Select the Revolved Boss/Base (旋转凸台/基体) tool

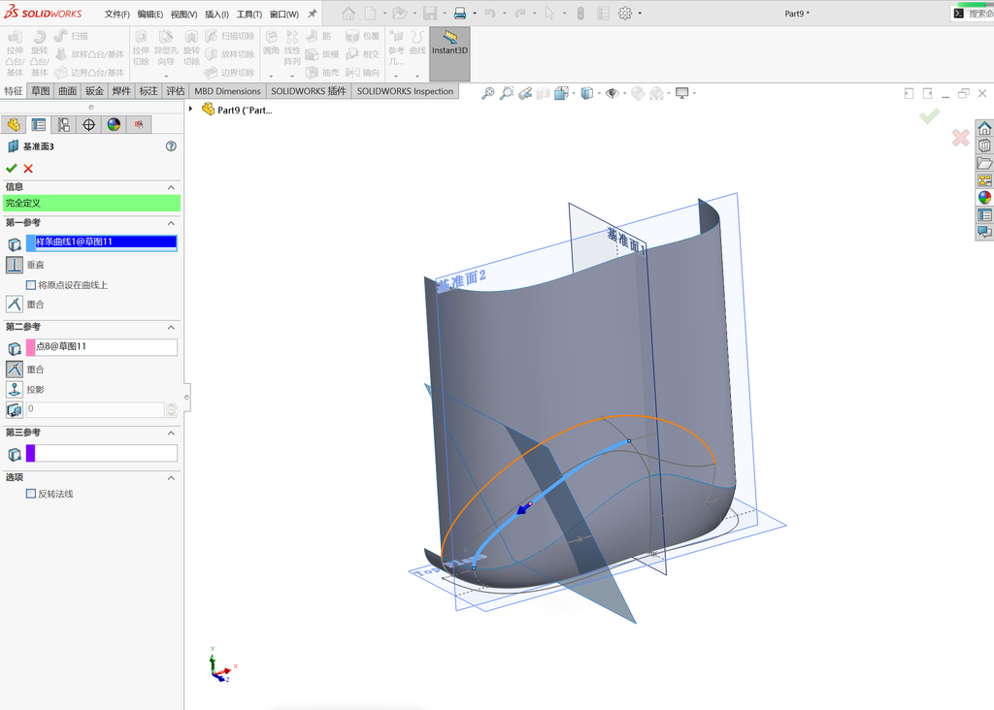pos(39,53)
